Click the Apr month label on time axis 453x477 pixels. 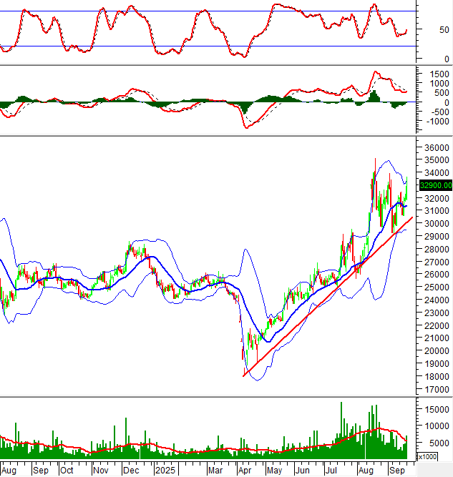pos(245,471)
